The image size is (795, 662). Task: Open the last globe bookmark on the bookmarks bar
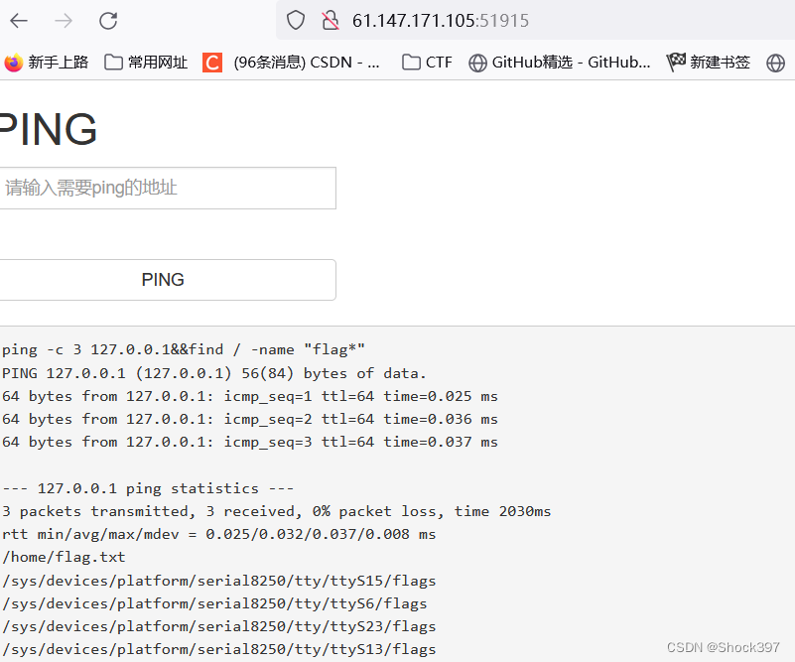775,63
